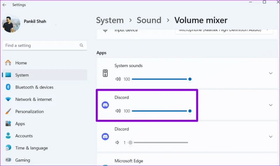This screenshot has width=280, height=166.
Task: Click the Discord logo on the highlighted row
Action: (105, 105)
